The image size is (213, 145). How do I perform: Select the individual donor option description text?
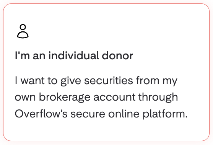tap(101, 97)
